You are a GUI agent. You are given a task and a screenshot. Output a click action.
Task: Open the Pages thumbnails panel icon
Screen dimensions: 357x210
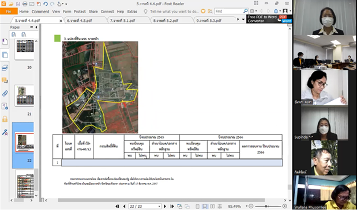(5, 55)
